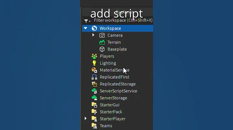The image size is (233, 130).
Task: Select the Workspace row label
Action: point(110,28)
